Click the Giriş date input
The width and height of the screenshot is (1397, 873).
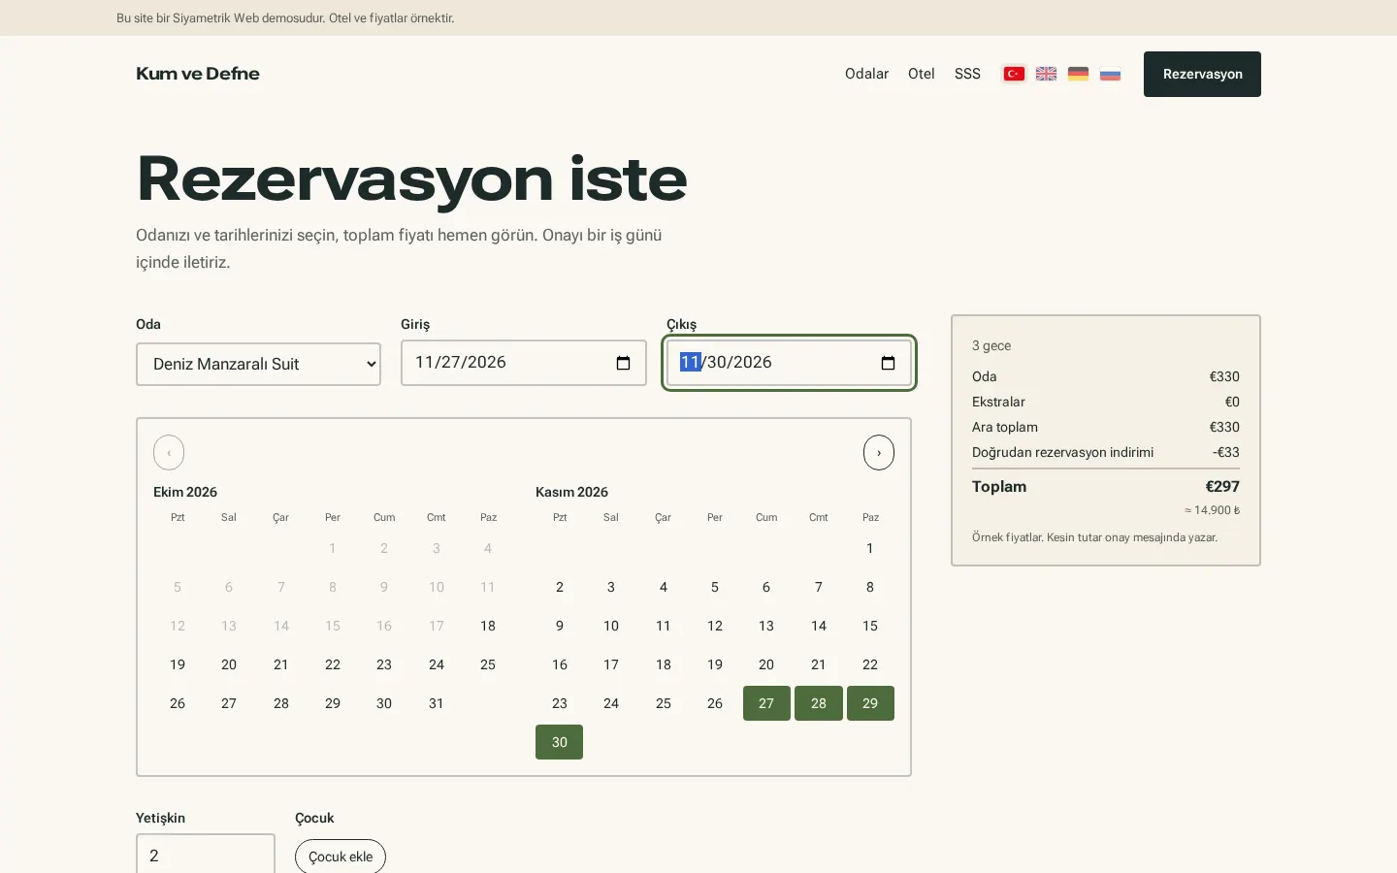pos(524,363)
